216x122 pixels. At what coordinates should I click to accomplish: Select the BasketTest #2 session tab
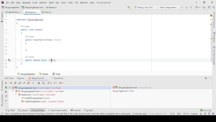[37, 78]
